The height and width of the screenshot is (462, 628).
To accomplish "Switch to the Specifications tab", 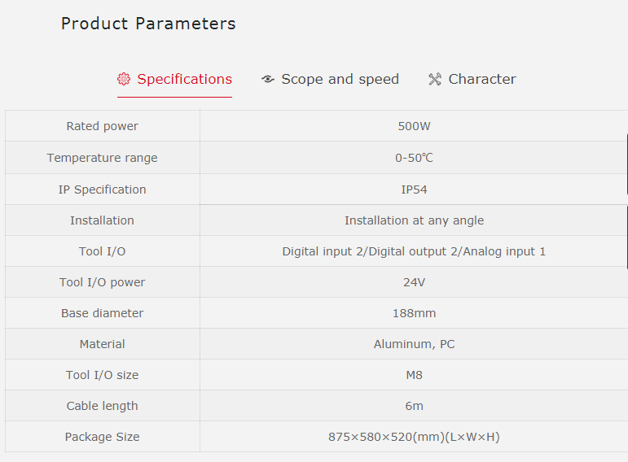I will point(184,79).
